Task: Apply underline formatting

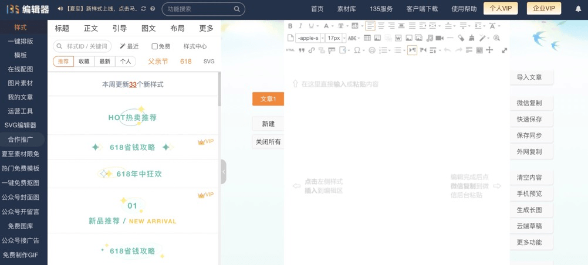Action: (x=311, y=25)
